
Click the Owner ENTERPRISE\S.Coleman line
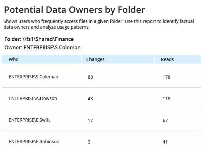tap(43, 48)
